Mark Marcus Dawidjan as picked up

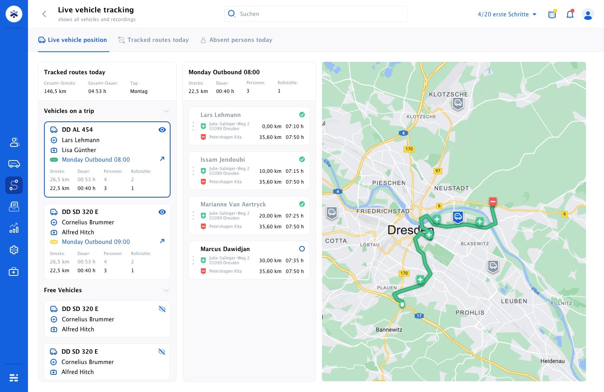302,249
